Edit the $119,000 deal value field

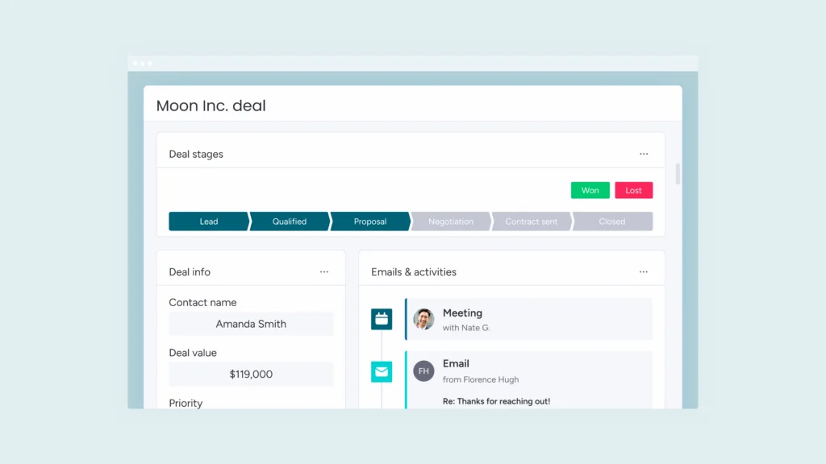251,374
